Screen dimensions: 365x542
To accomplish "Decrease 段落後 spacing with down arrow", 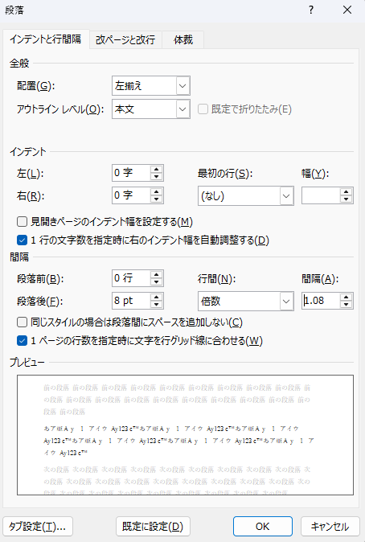I will pos(156,304).
